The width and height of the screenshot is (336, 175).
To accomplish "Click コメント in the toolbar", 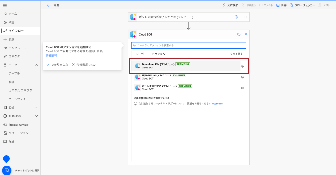I will [266, 5].
